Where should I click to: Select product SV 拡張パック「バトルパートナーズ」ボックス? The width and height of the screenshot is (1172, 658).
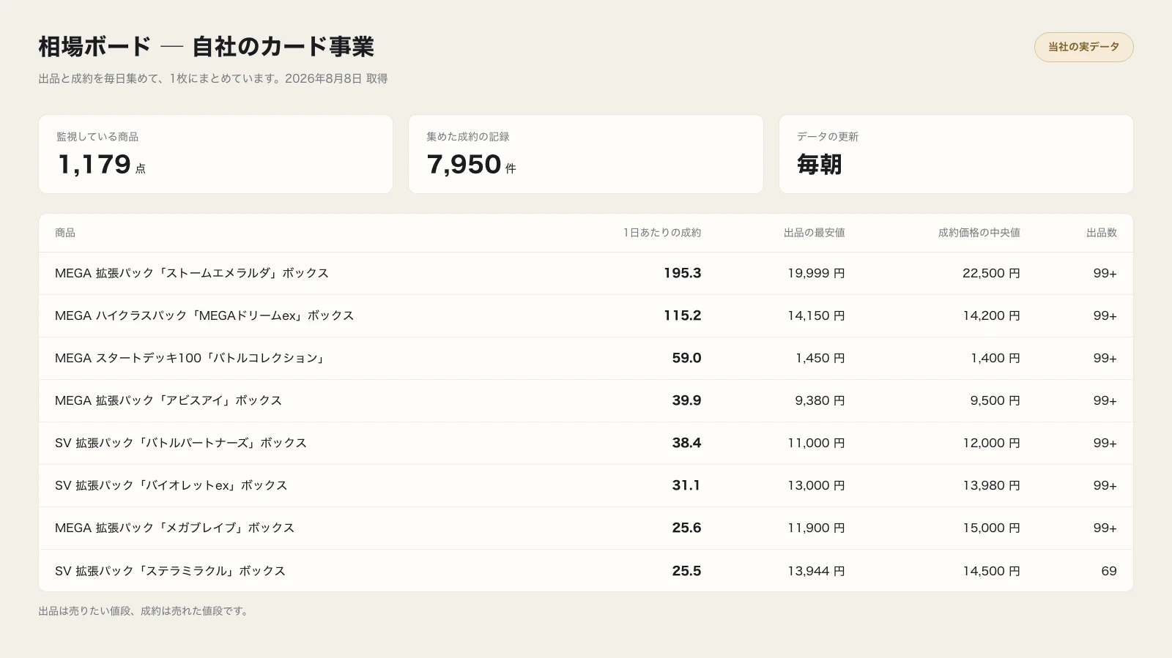(x=181, y=443)
